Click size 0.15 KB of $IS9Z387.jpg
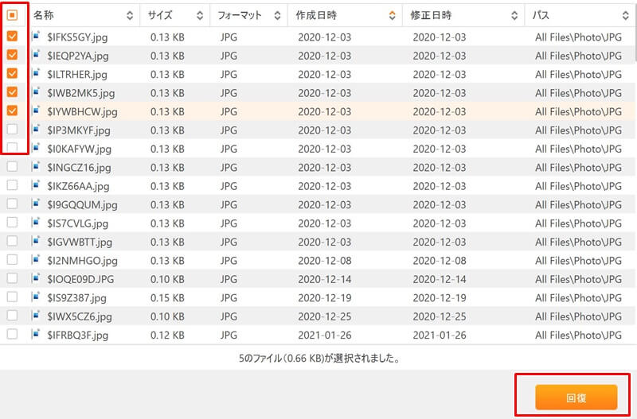637x419 pixels. pyautogui.click(x=167, y=297)
